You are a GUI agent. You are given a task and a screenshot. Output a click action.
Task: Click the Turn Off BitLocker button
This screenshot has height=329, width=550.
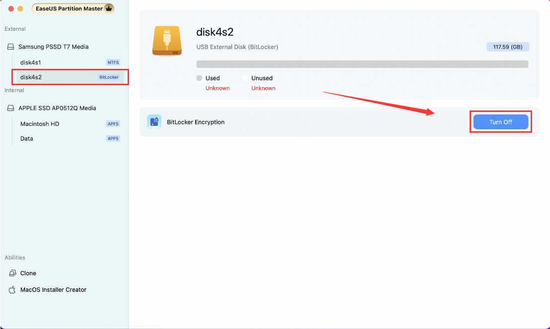(500, 122)
